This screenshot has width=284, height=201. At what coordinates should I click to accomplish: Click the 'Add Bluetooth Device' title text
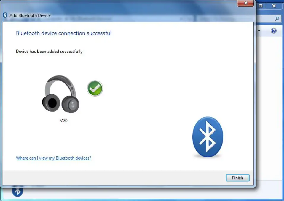coord(30,15)
